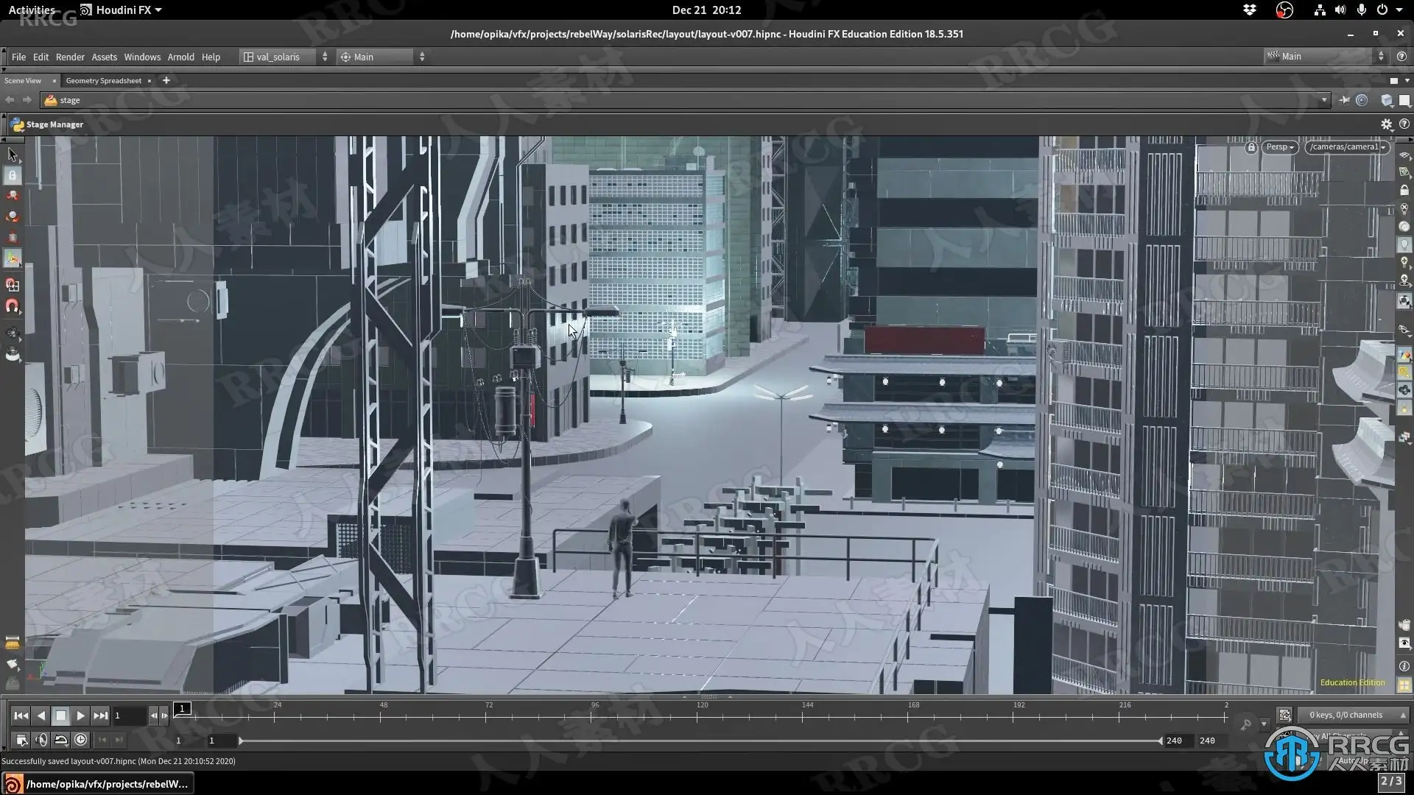Click the audio speaker icon under the playbar
Viewport: 1414px width, 795px height.
point(42,740)
